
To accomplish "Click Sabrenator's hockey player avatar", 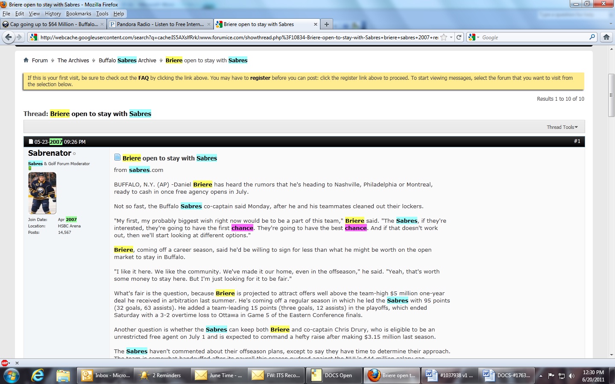I will pos(42,193).
